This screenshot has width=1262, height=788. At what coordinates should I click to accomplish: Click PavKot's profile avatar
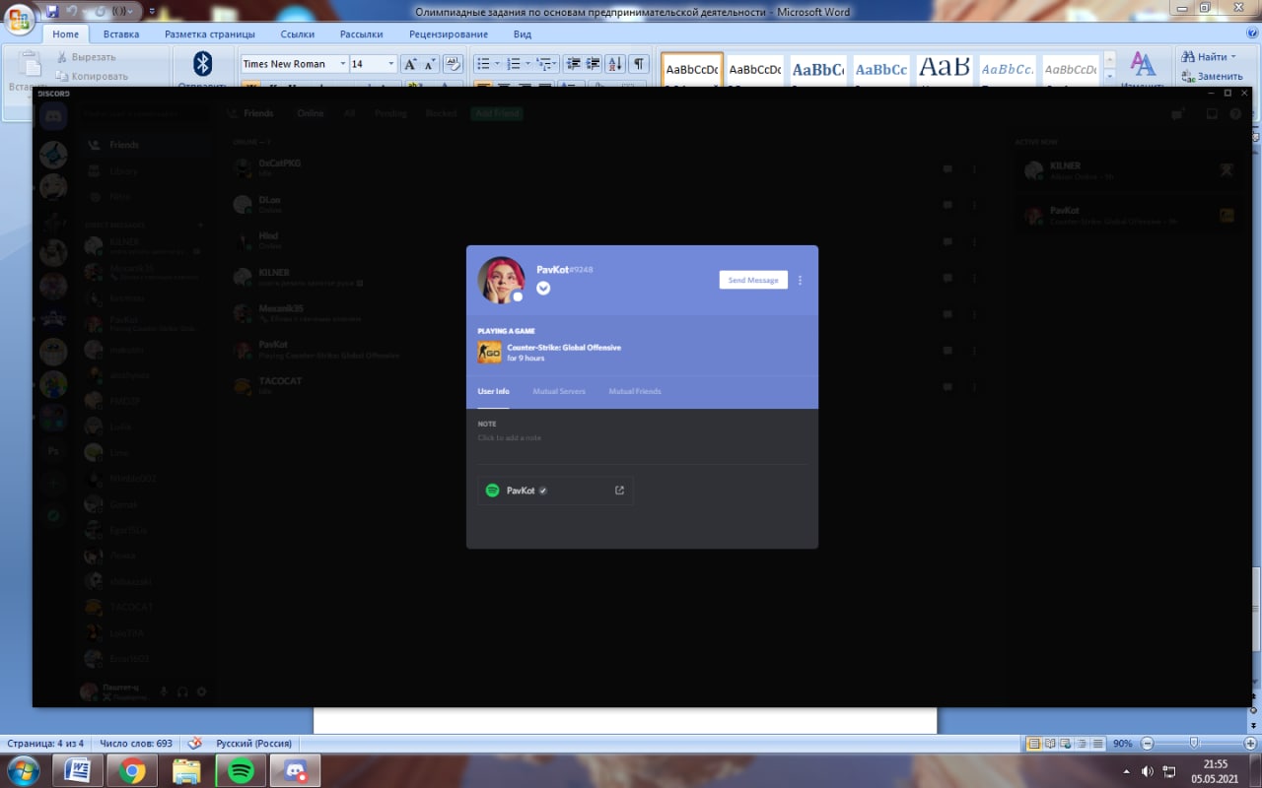[x=501, y=280]
